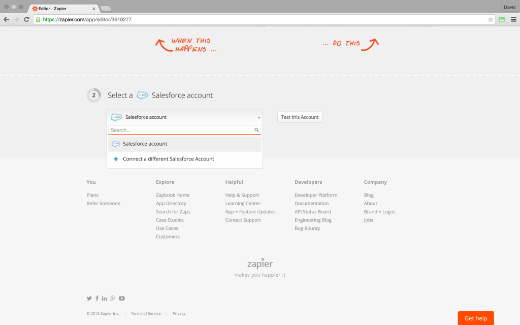Close the Editor - Zapier tab
The image size is (520, 325).
point(94,9)
